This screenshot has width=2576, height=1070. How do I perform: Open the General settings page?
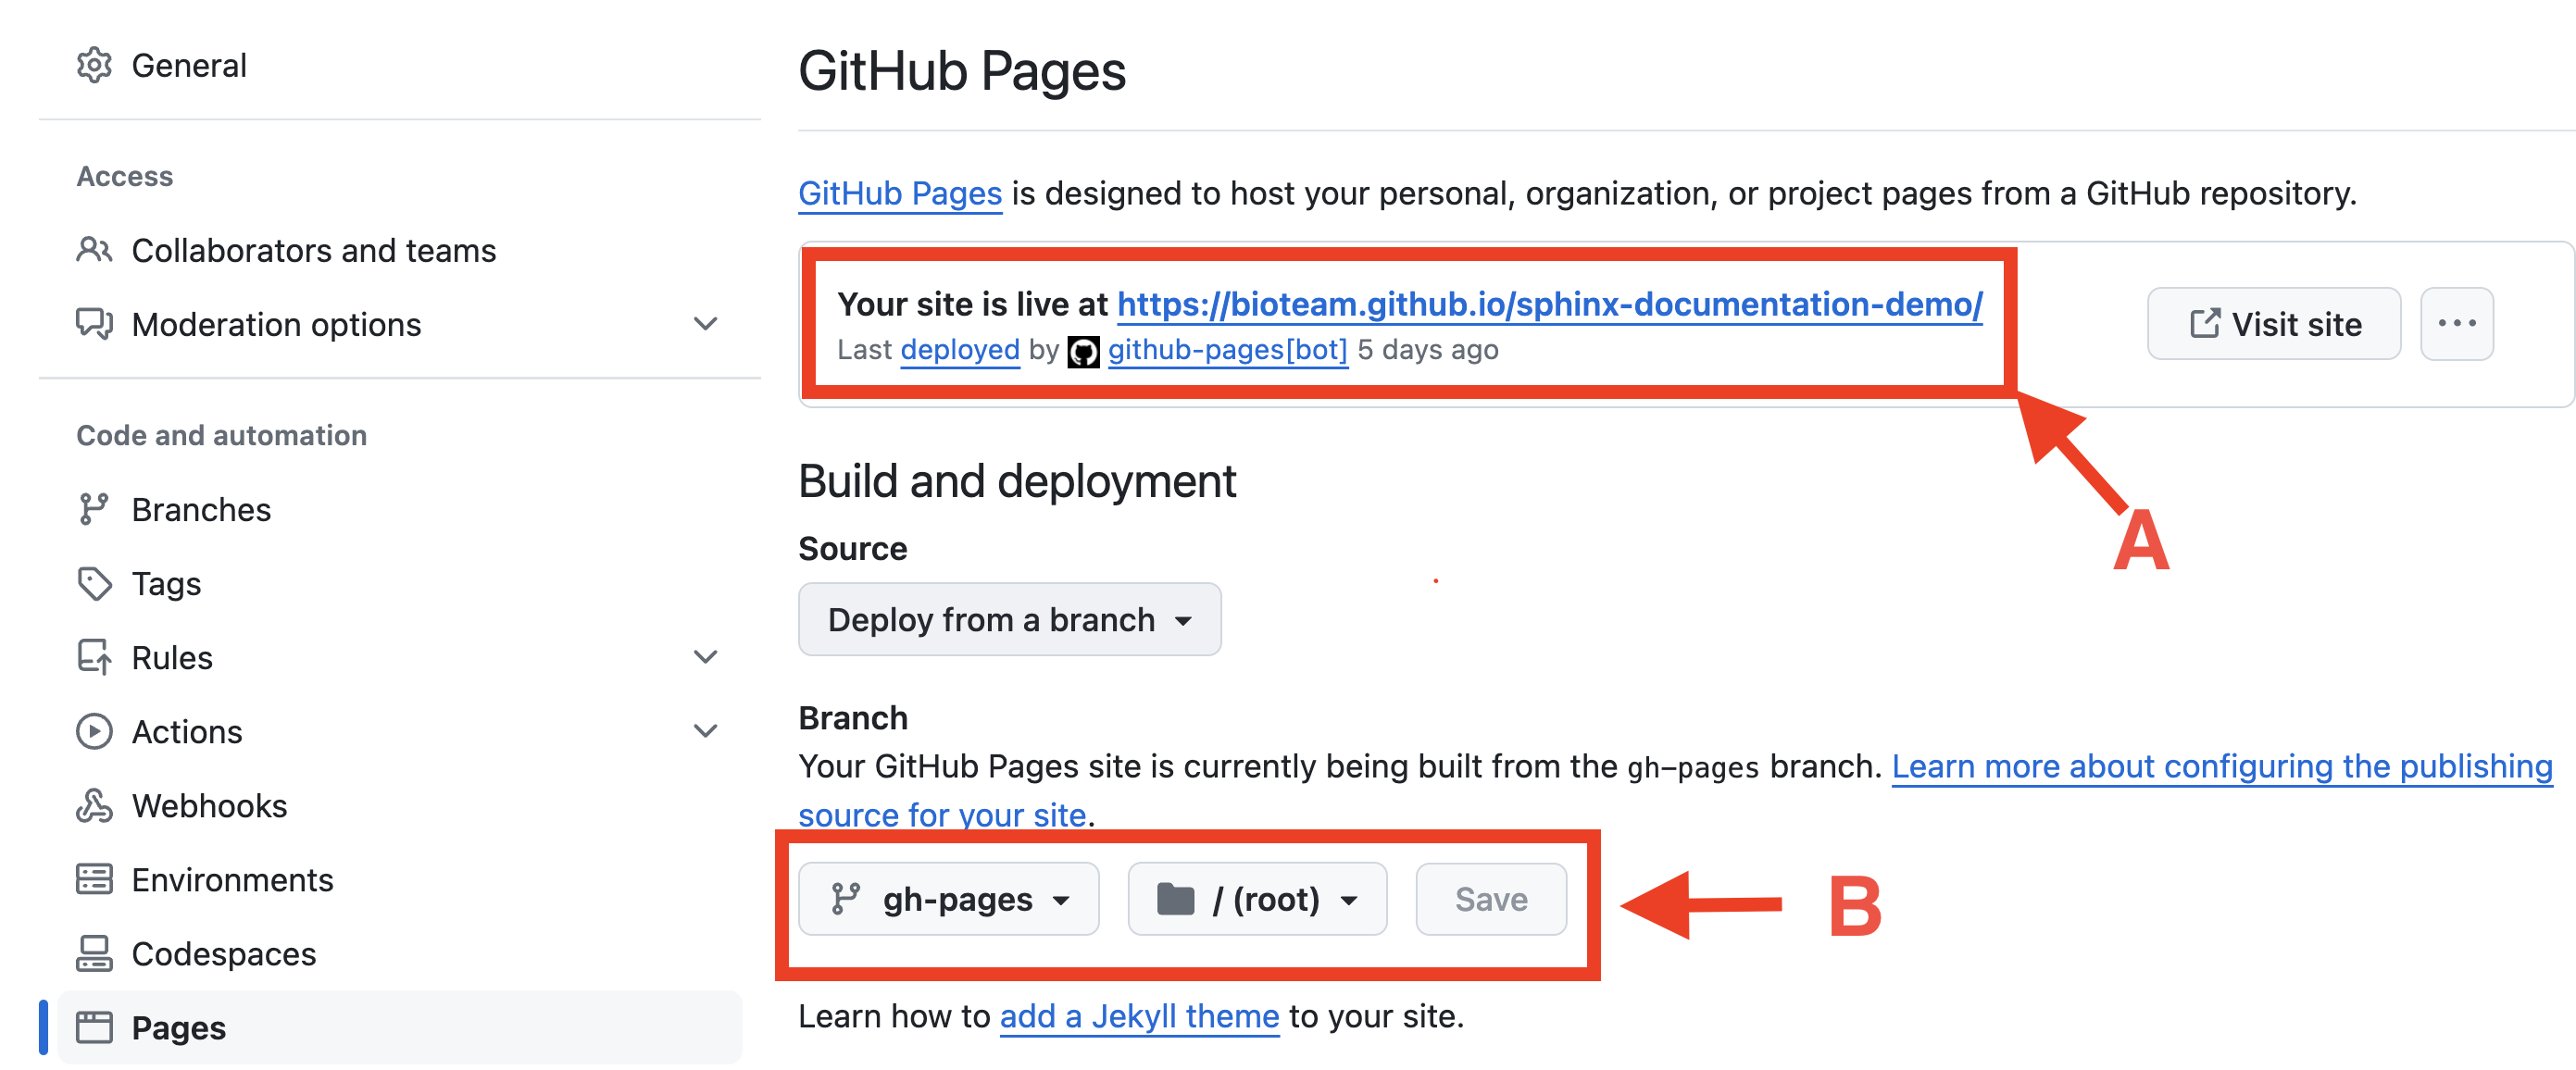[399, 65]
